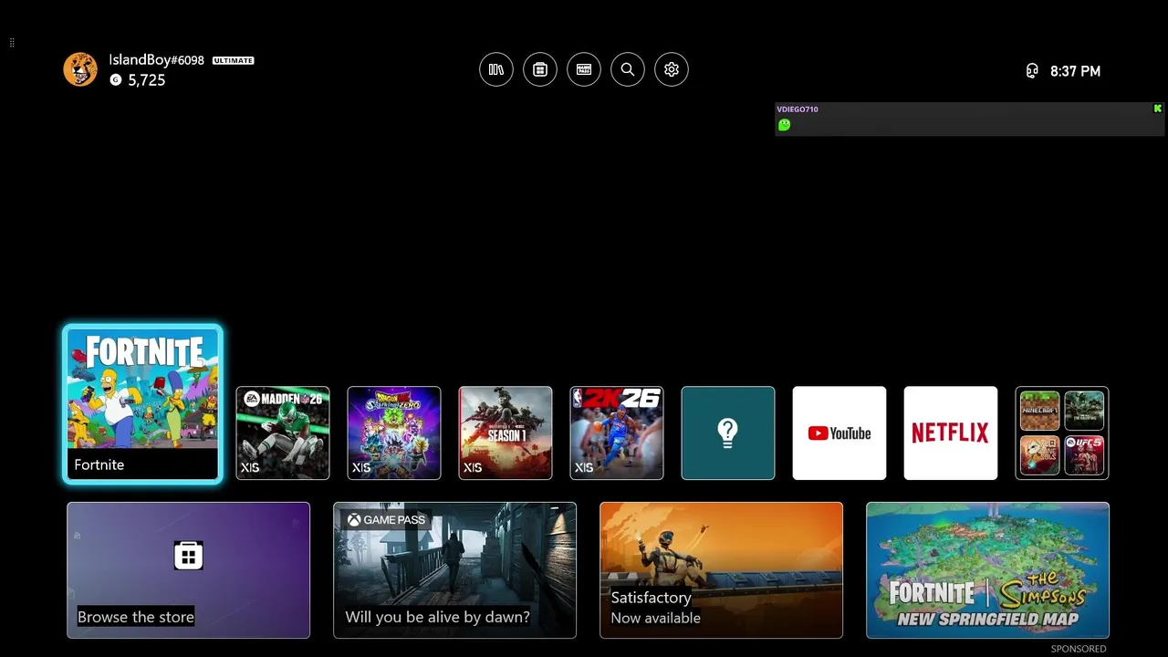
Task: Launch the Madden 26 game tile
Action: (283, 433)
